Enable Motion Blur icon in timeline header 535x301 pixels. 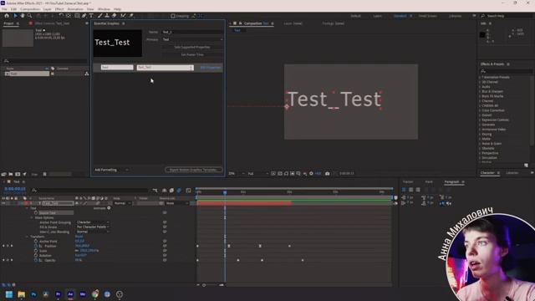179,191
